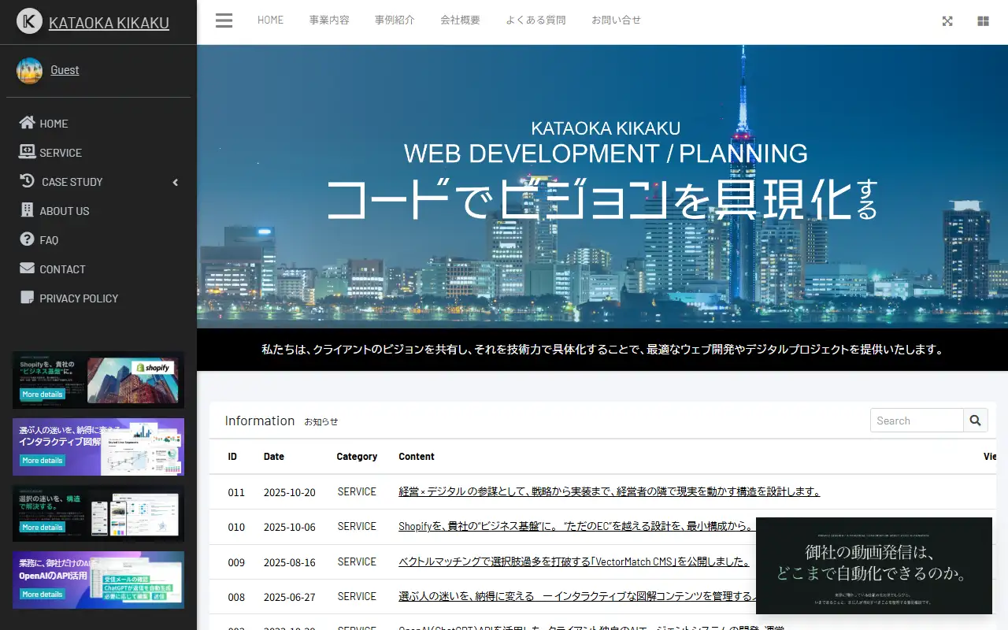Expand the CASE STUDY submenu arrow
This screenshot has width=1008, height=630.
176,182
